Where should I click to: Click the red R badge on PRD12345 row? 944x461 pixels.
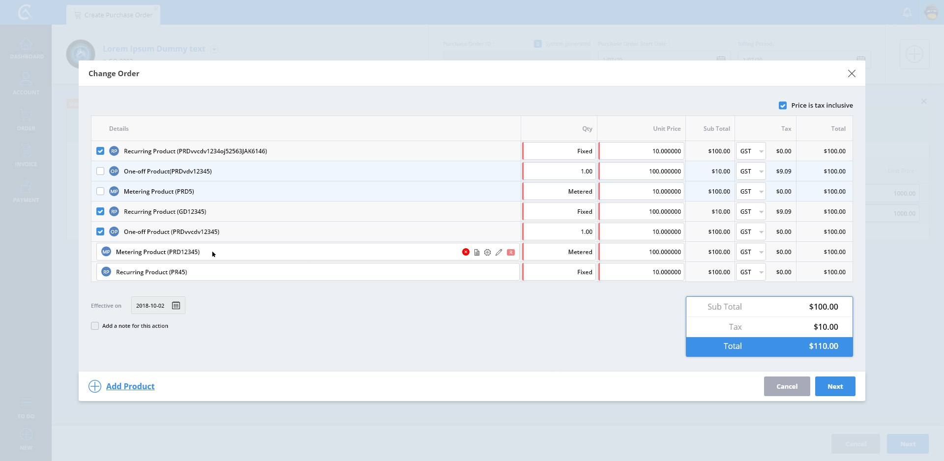511,252
